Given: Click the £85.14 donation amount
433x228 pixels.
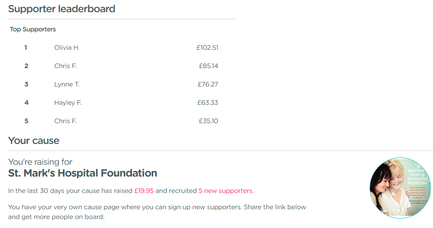Looking at the screenshot, I should click(209, 66).
